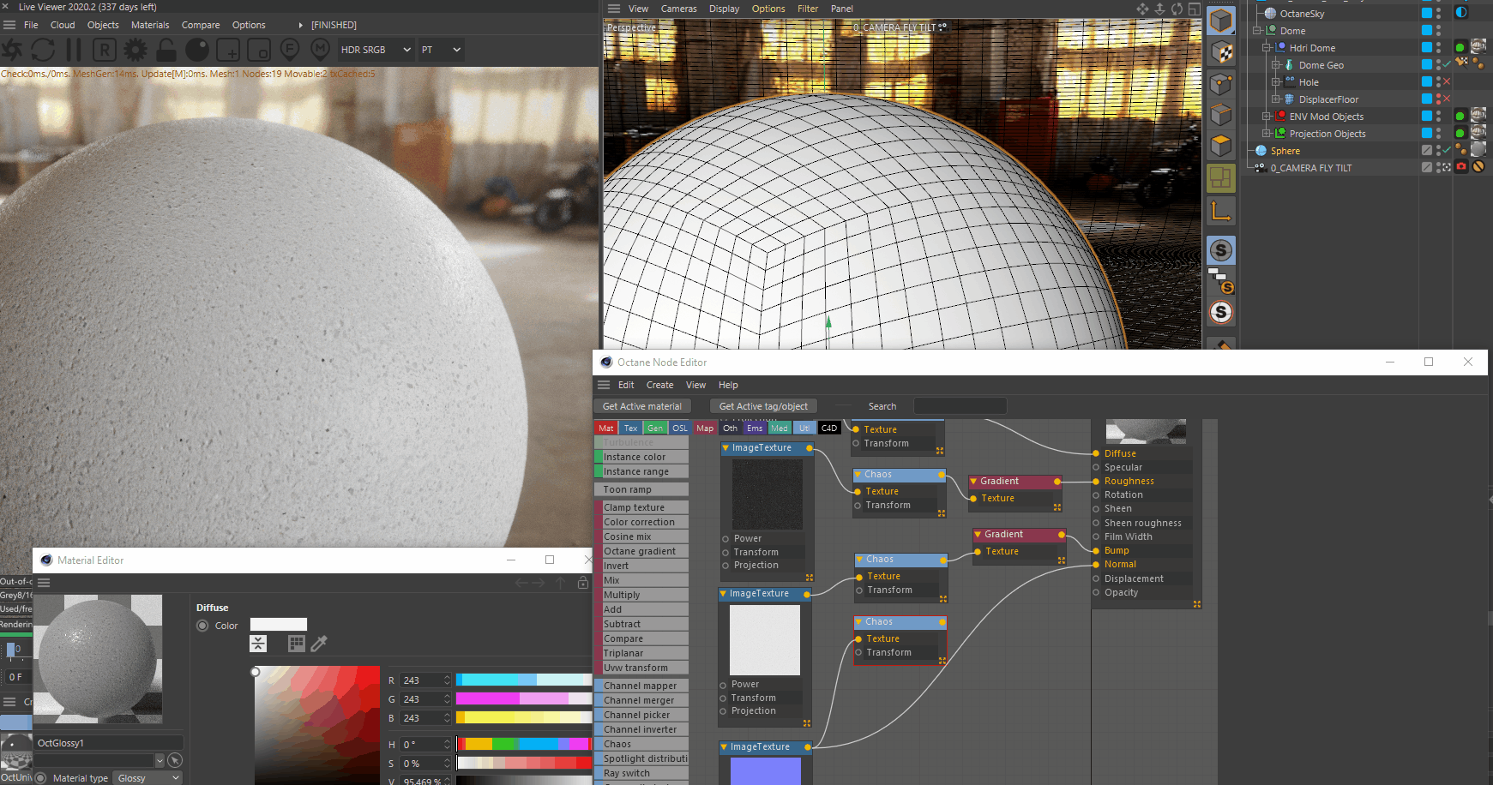Restart the render with the circular-arrows icon
This screenshot has width=1493, height=785.
click(x=43, y=50)
